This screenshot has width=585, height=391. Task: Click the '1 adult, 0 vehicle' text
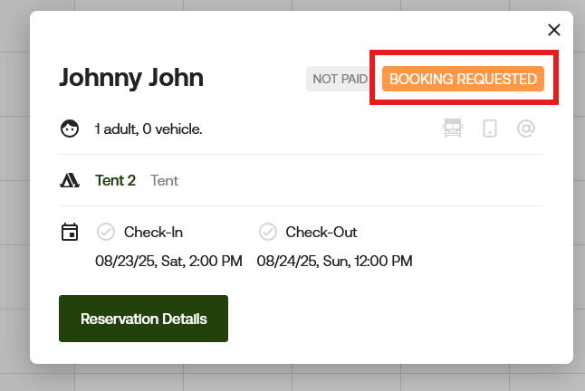tap(149, 129)
